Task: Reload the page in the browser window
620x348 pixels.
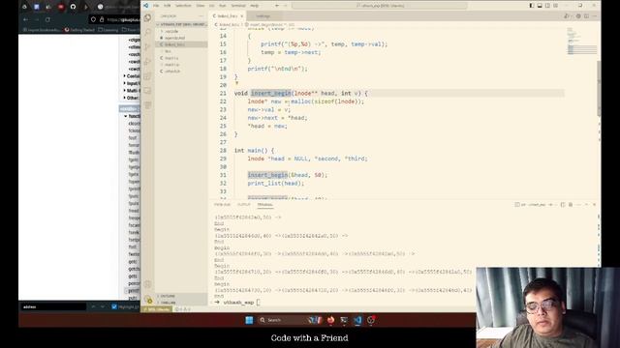Action: tap(47, 19)
